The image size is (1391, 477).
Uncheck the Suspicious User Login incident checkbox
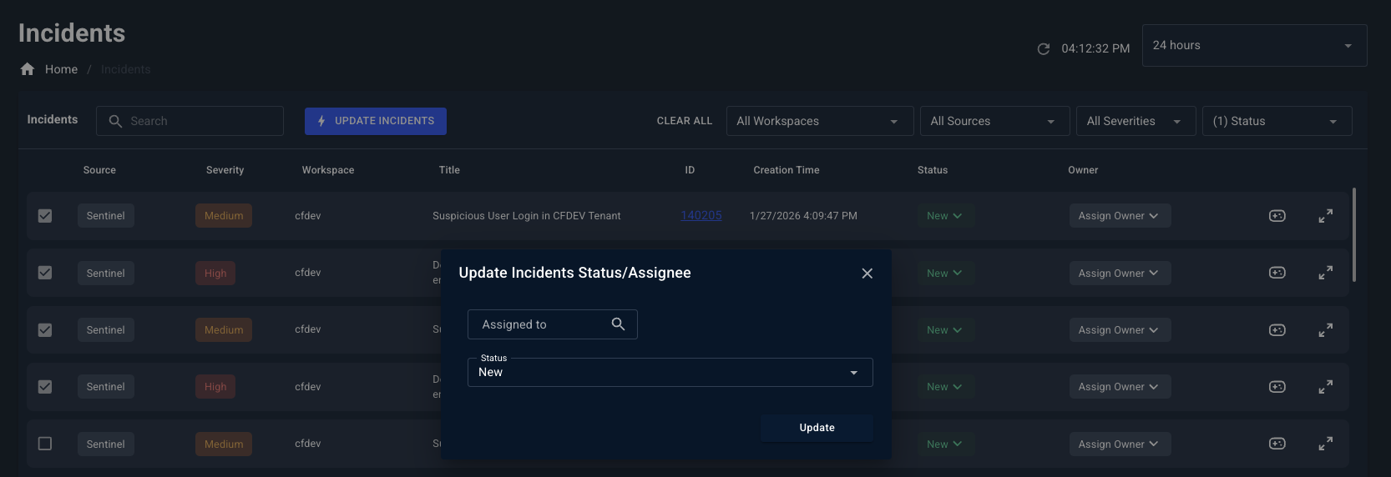(45, 216)
